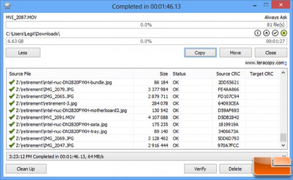Image resolution: width=293 pixels, height=180 pixels.
Task: Select the intel-nuc-DN2820FYKH-motherboard2.jpg file name
Action: 71,110
